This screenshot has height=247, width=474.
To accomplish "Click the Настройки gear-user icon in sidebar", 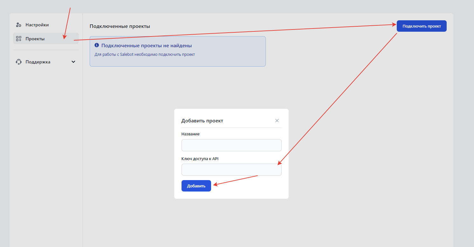I will pyautogui.click(x=18, y=25).
